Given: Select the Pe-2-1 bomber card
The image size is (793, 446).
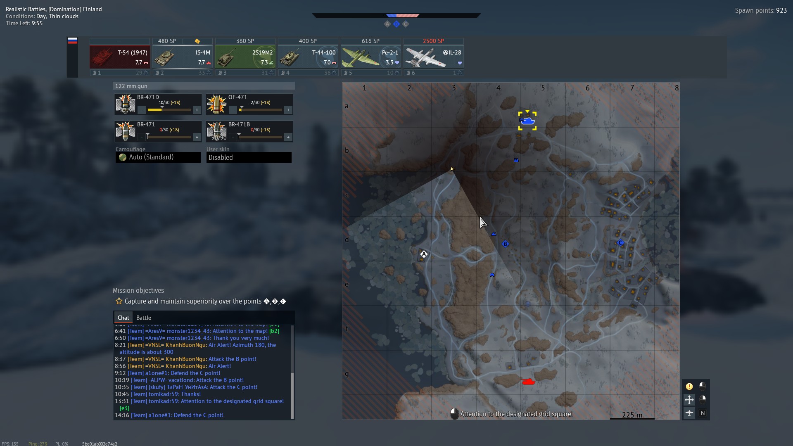Looking at the screenshot, I should pos(370,57).
